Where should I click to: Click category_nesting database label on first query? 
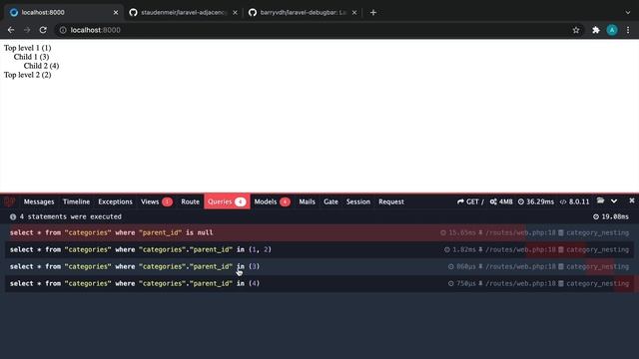[x=594, y=232]
